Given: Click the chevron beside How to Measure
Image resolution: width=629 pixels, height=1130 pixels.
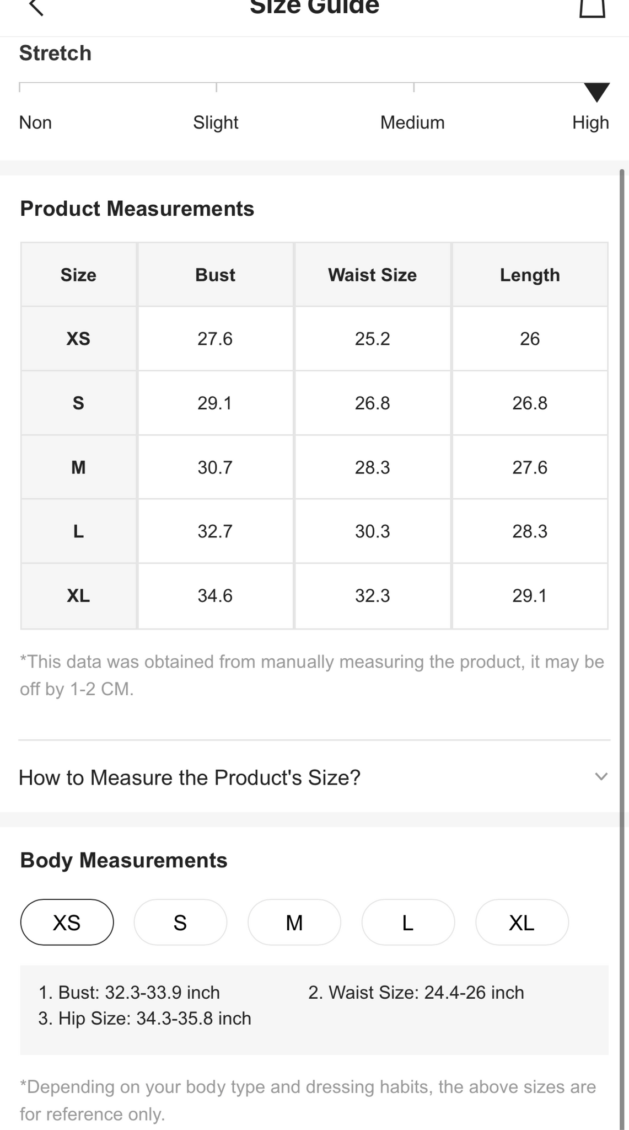Looking at the screenshot, I should [601, 776].
